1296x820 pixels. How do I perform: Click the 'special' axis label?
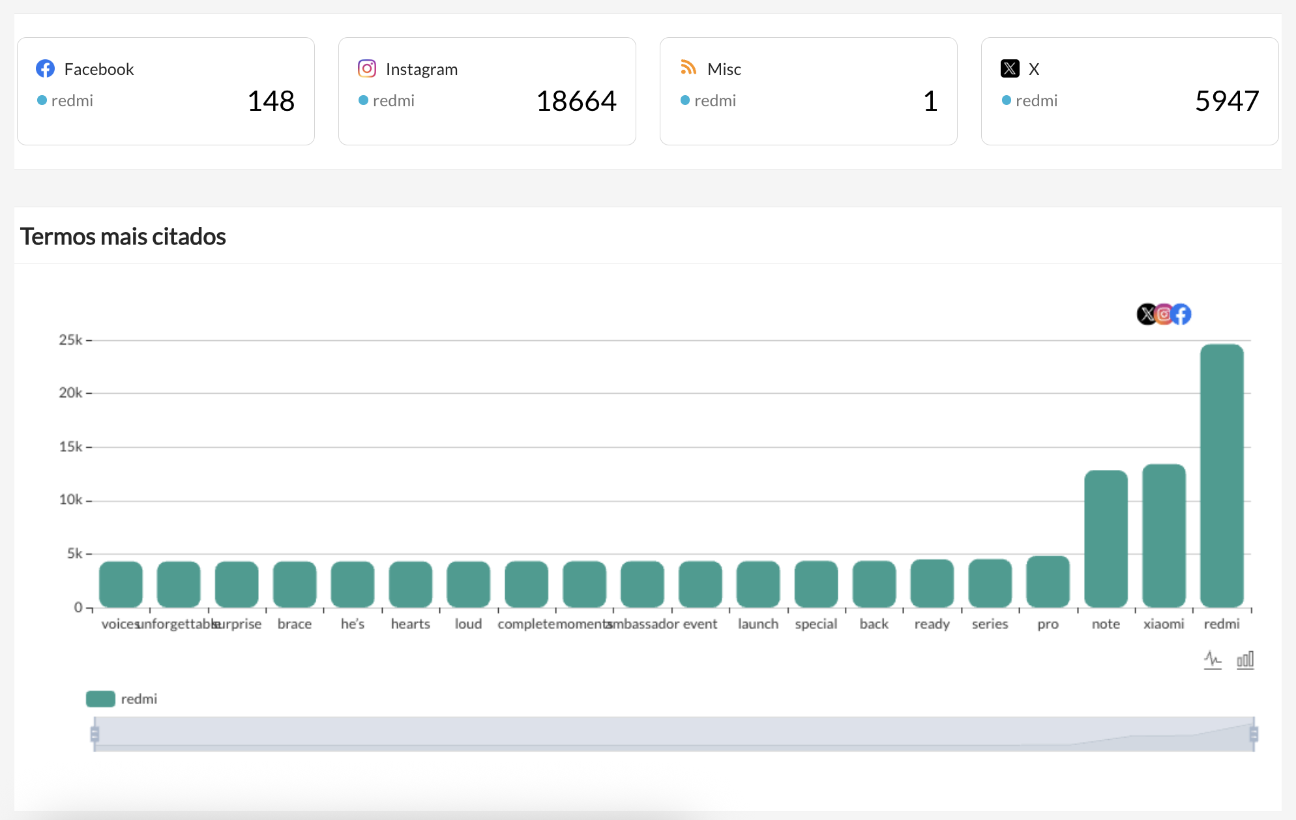tap(816, 624)
